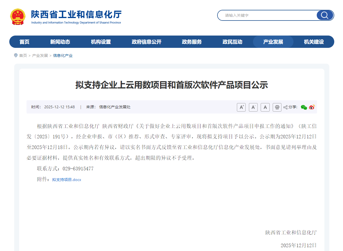Select 政民互动 in the navigation bar

coord(232,42)
